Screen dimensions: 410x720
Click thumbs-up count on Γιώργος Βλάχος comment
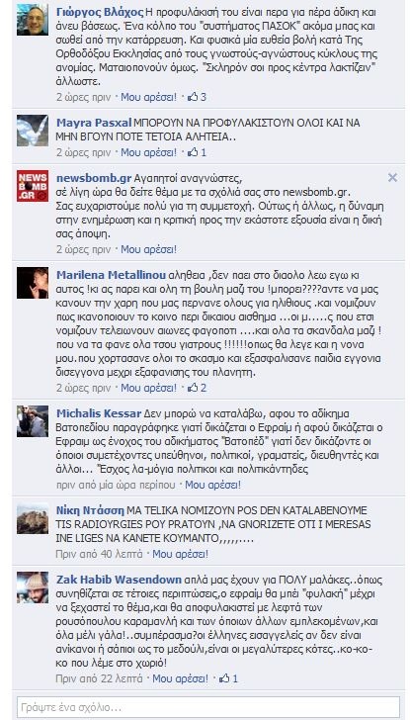click(197, 97)
